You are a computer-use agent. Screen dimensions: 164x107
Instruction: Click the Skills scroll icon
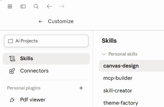[x=12, y=58]
